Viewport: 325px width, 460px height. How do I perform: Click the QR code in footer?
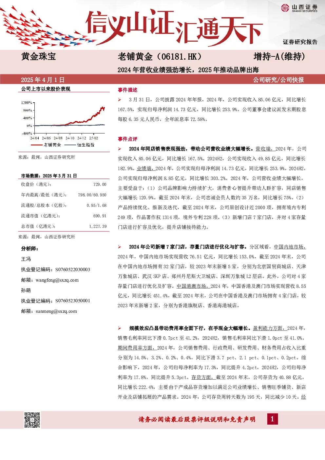click(x=32, y=420)
